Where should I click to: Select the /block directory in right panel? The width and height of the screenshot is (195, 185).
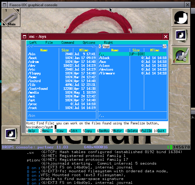[133, 58]
